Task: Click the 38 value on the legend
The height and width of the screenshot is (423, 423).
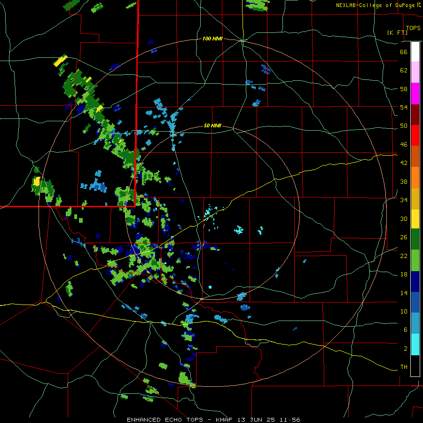Action: (404, 181)
